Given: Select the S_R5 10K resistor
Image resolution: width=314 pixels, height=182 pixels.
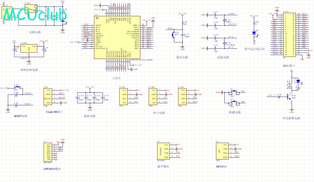Looking at the screenshot, I should (16, 105).
